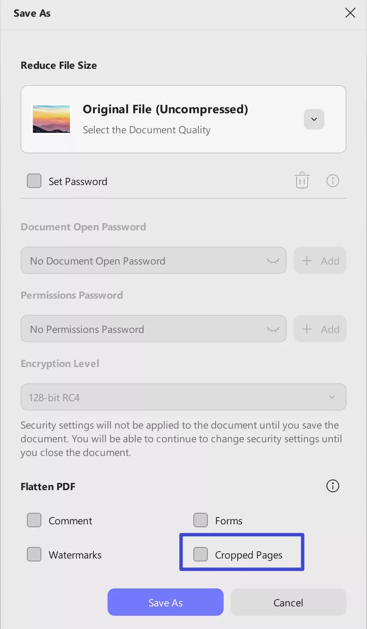Expand the 128-bit RC4 selector chevron
367x629 pixels.
click(332, 397)
